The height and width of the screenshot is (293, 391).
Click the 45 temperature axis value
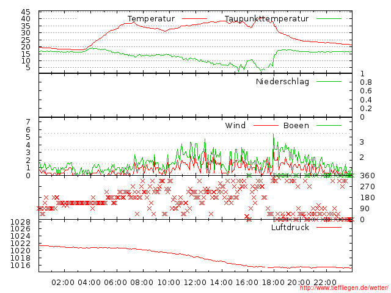point(26,12)
